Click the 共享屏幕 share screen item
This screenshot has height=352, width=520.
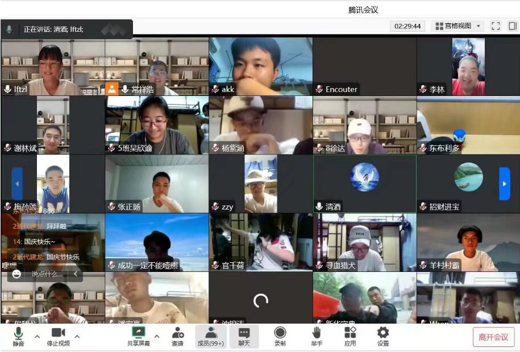[139, 336]
